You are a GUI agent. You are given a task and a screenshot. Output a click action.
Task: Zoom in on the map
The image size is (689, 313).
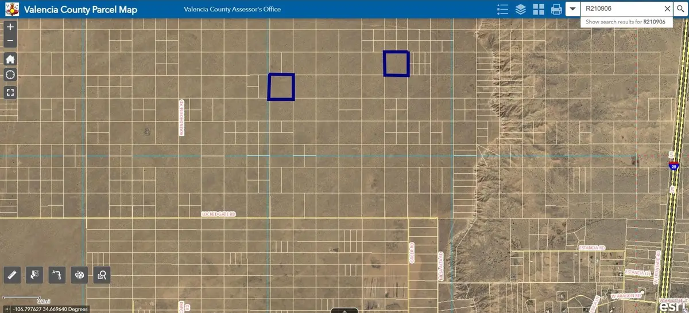(10, 27)
